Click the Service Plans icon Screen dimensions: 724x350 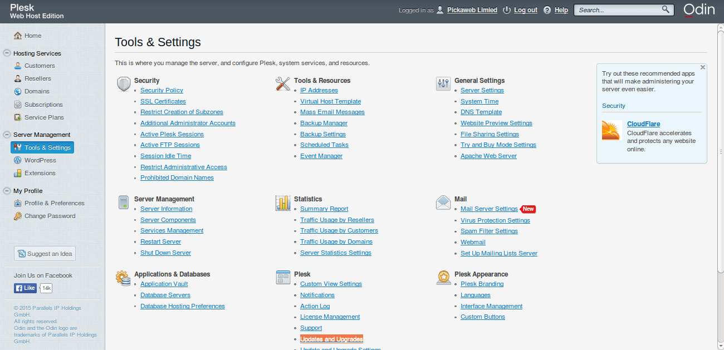tap(18, 117)
